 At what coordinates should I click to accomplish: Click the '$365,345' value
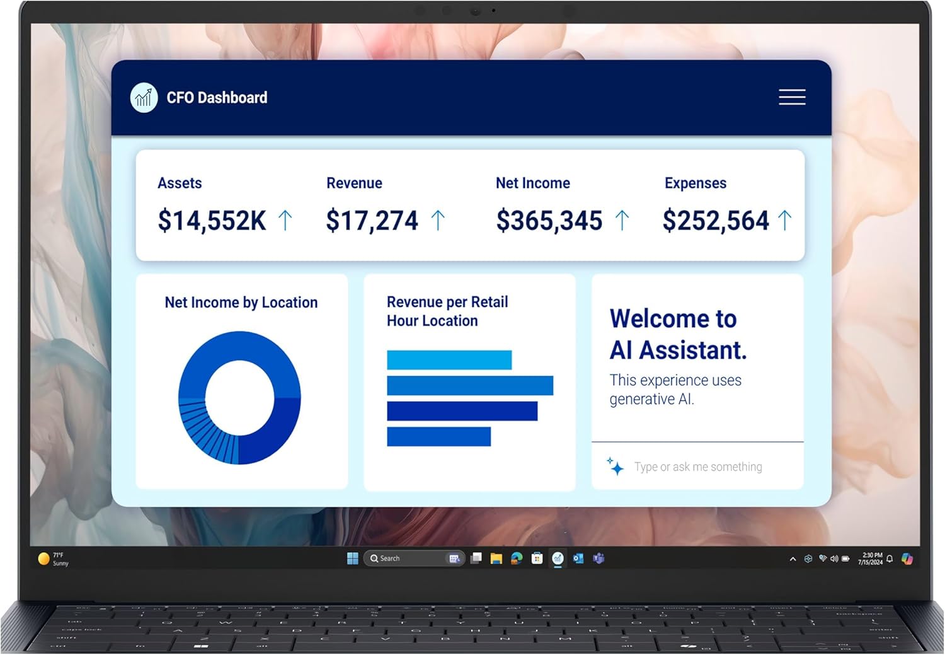[x=549, y=221]
